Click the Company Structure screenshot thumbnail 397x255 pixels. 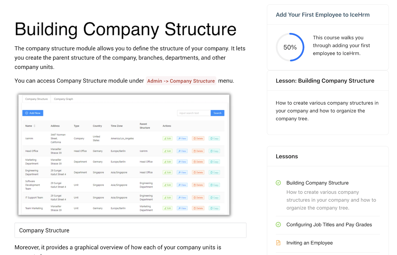[x=124, y=155]
